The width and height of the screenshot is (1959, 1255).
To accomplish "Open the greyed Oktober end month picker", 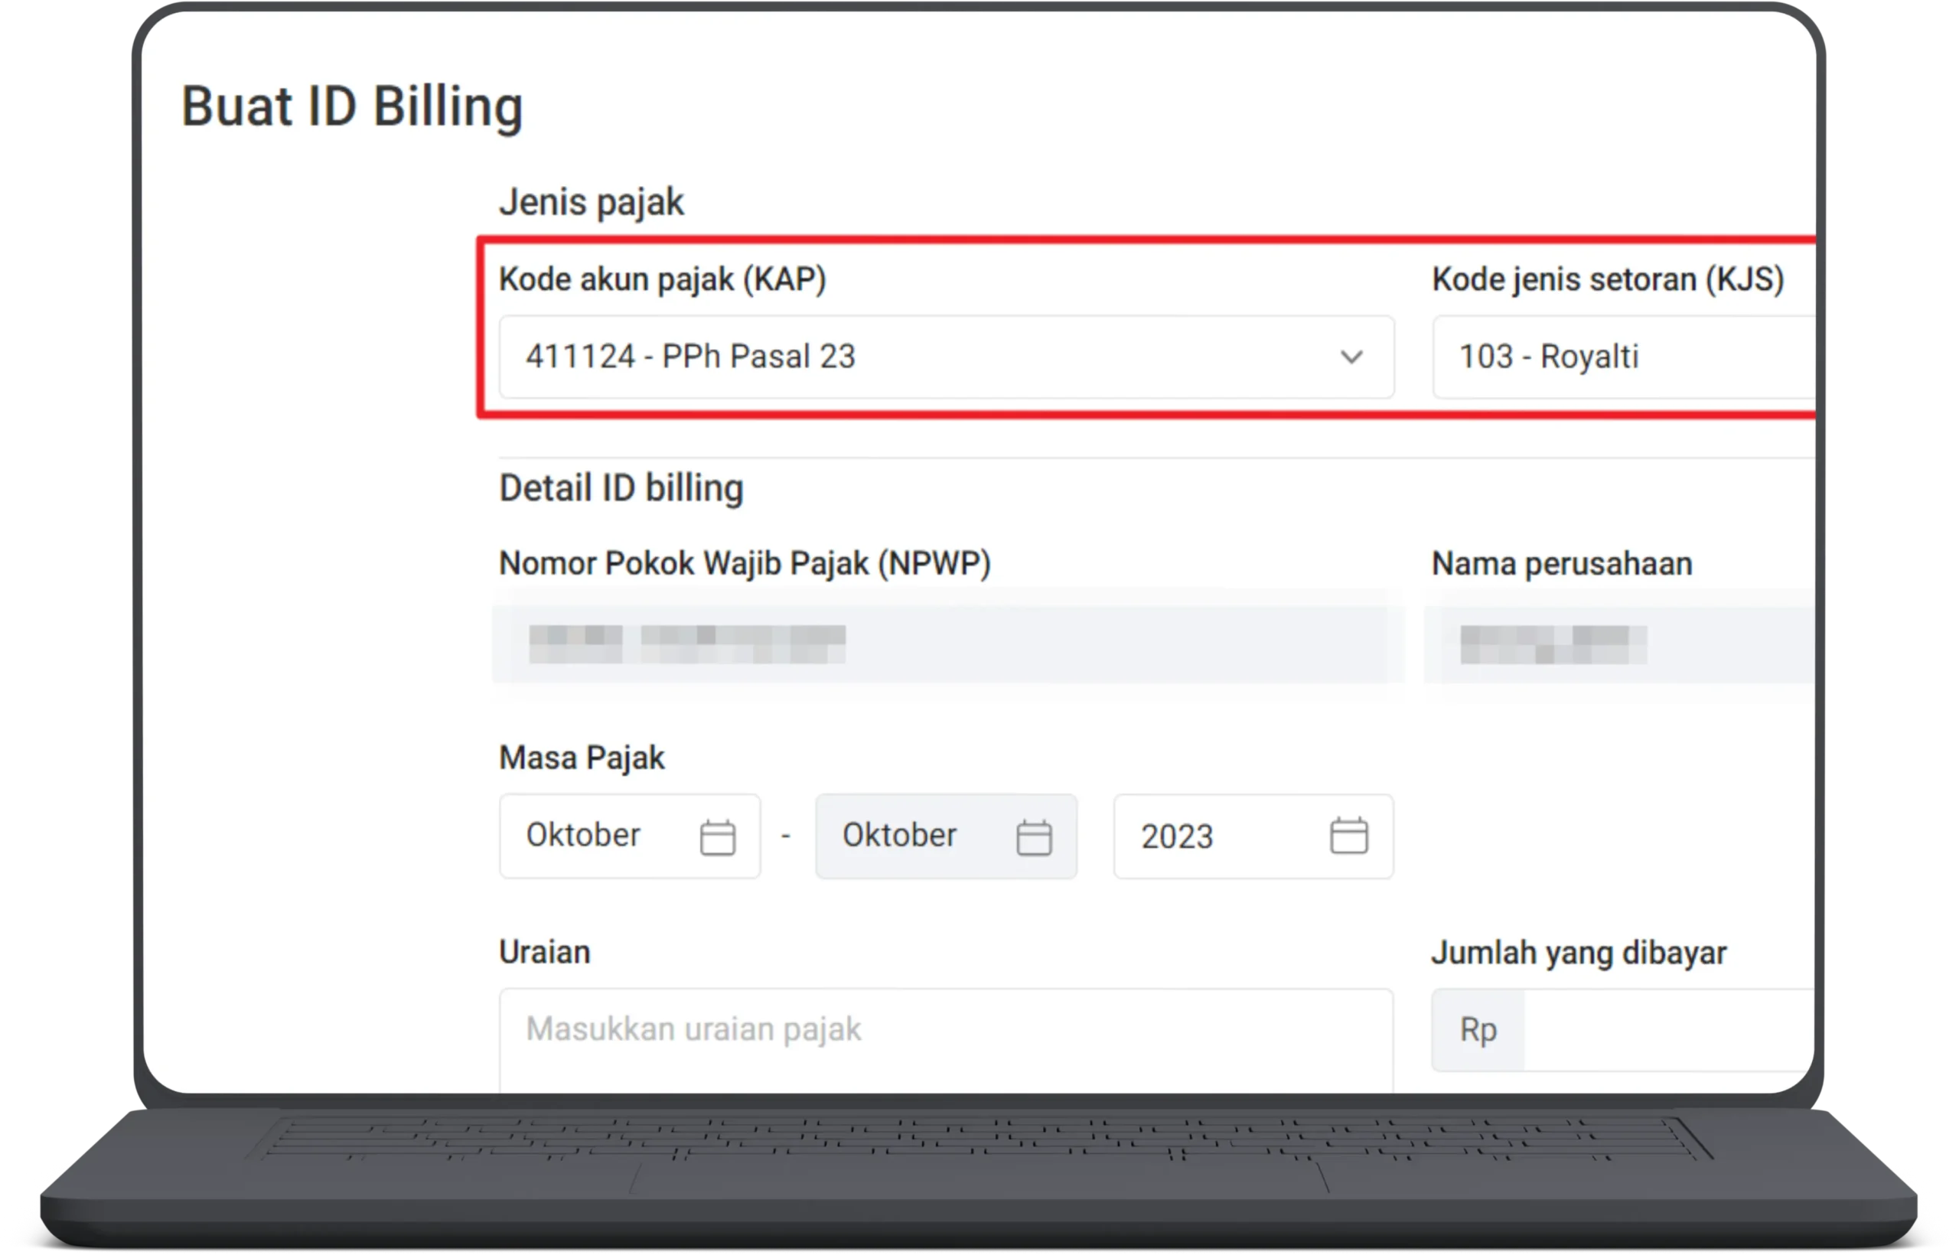I will 945,836.
